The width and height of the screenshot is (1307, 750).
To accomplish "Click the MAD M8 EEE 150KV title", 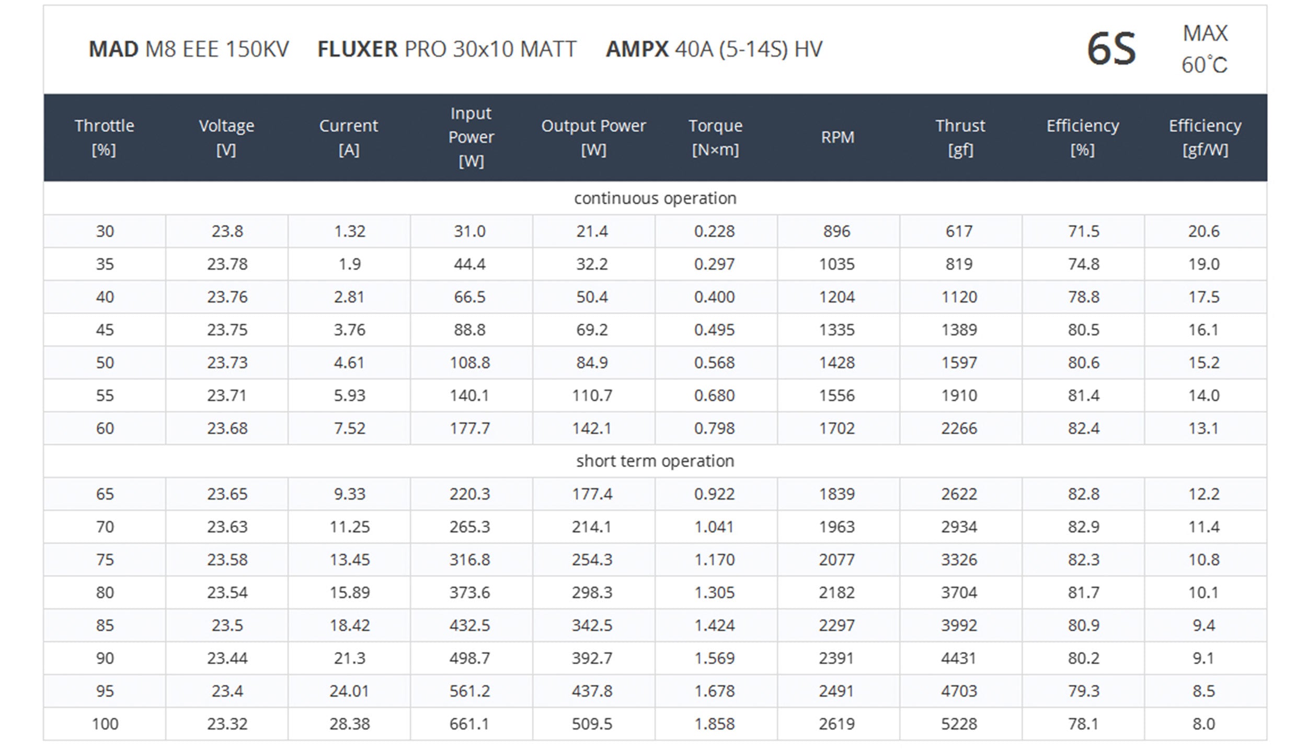I will tap(189, 49).
